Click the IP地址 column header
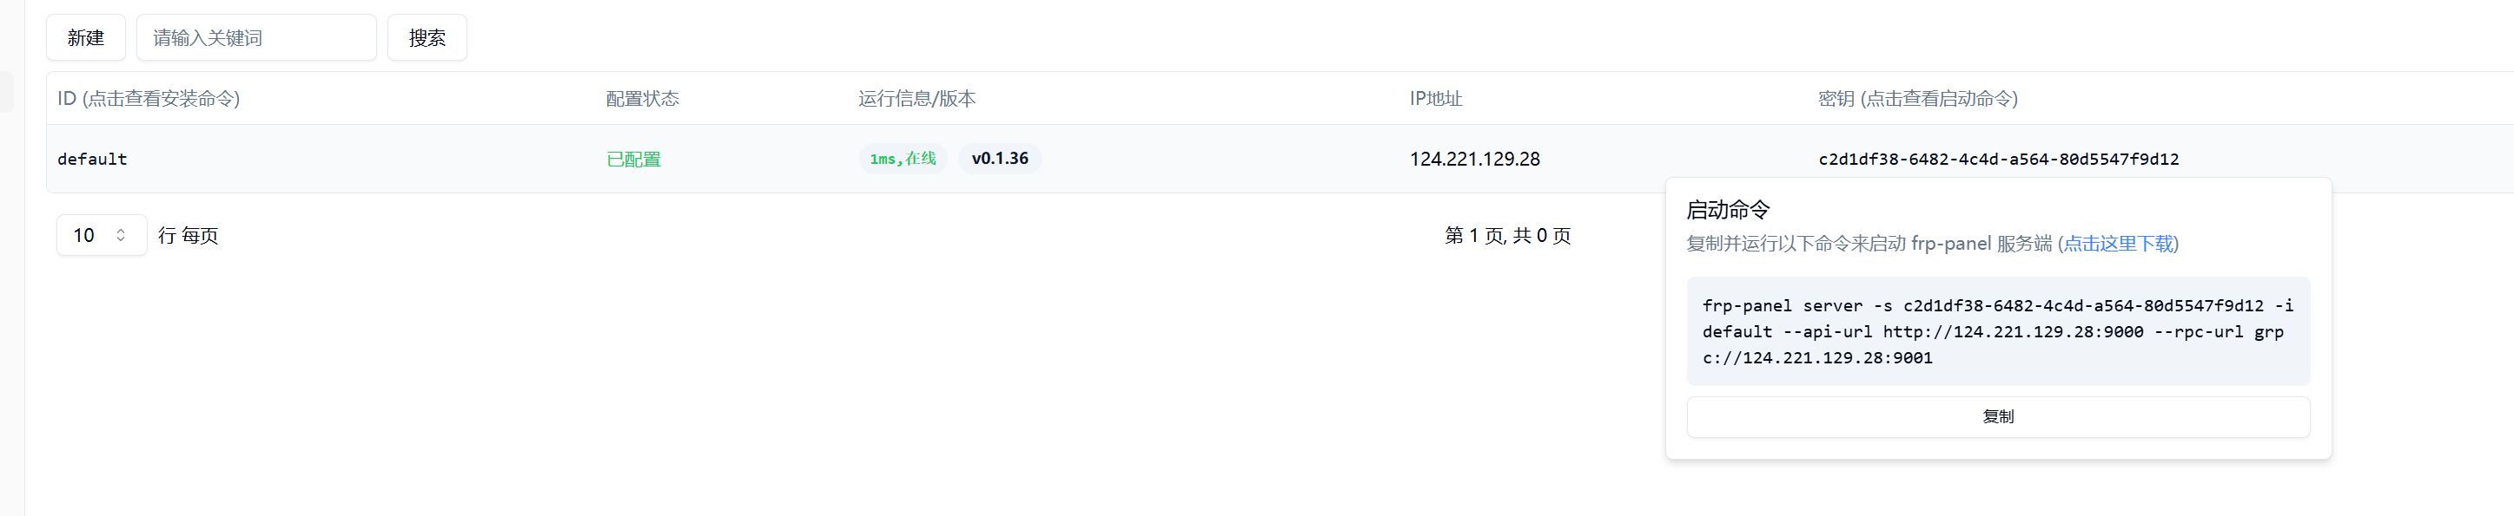The image size is (2514, 516). [x=1436, y=98]
